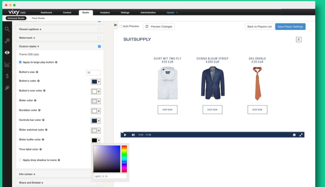The height and width of the screenshot is (187, 325).
Task: Click help icon next to Slider watched color
Action: point(46,130)
